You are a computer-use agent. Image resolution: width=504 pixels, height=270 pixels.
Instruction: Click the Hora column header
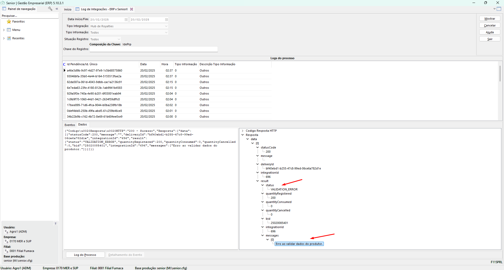[x=167, y=64]
